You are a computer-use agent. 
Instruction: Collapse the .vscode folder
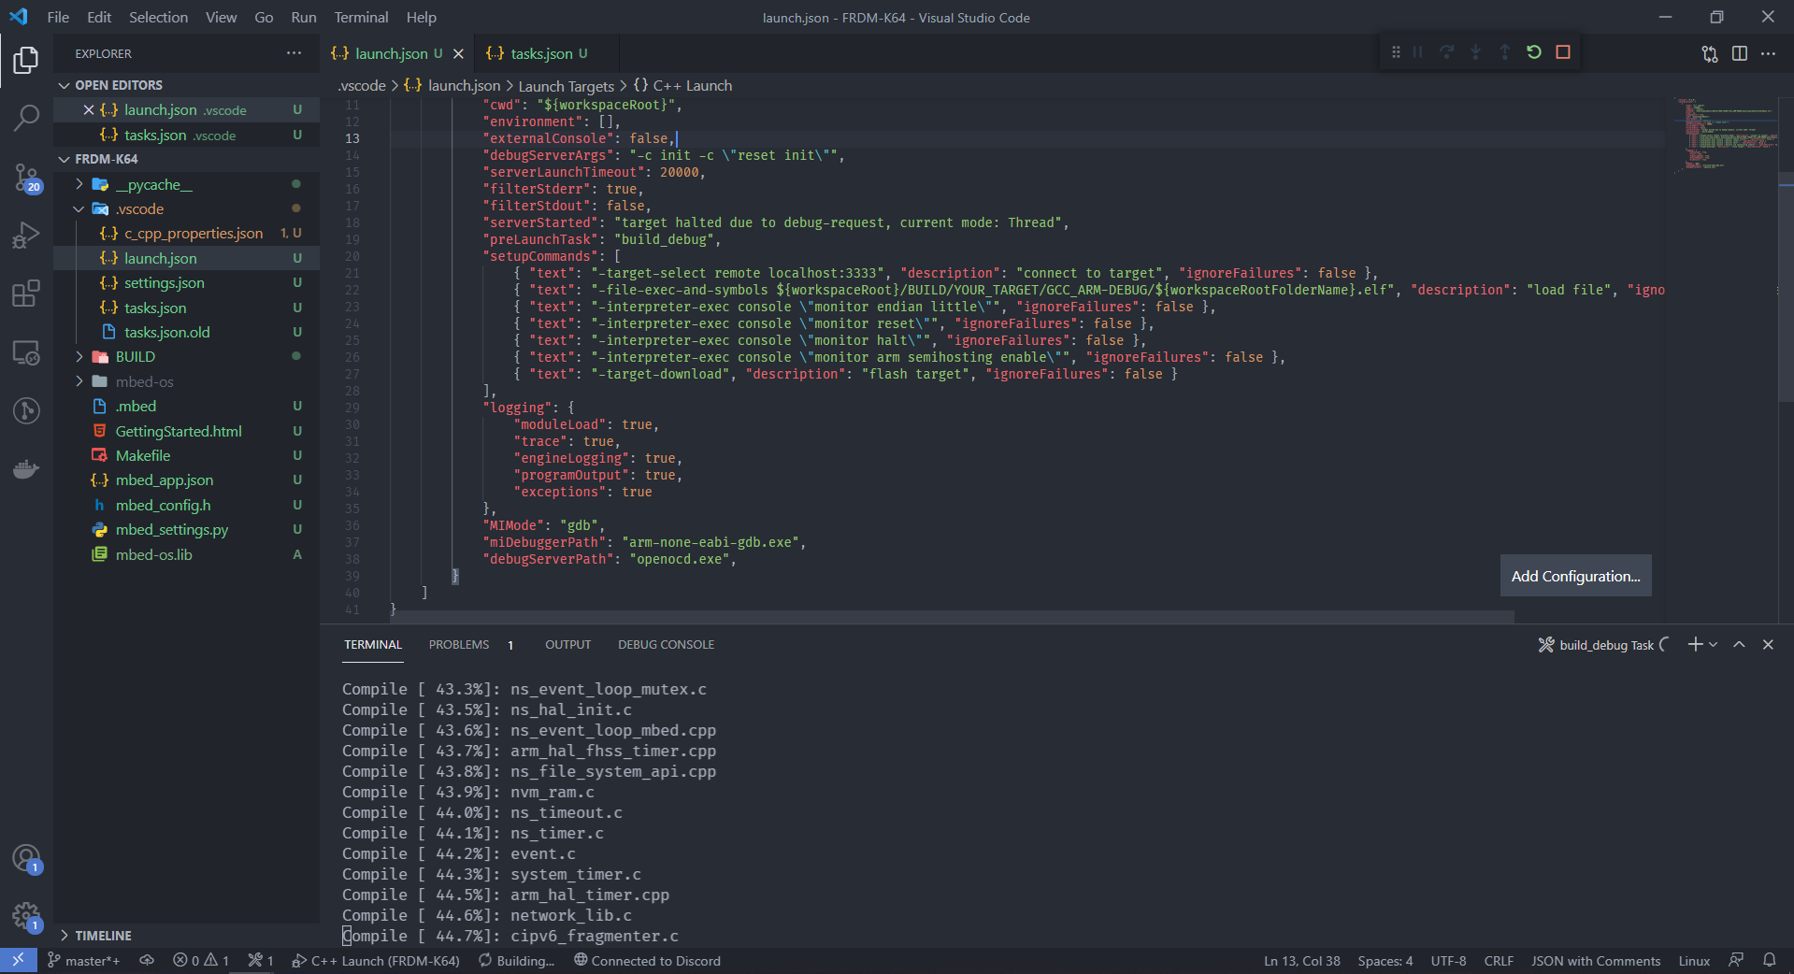pos(139,209)
